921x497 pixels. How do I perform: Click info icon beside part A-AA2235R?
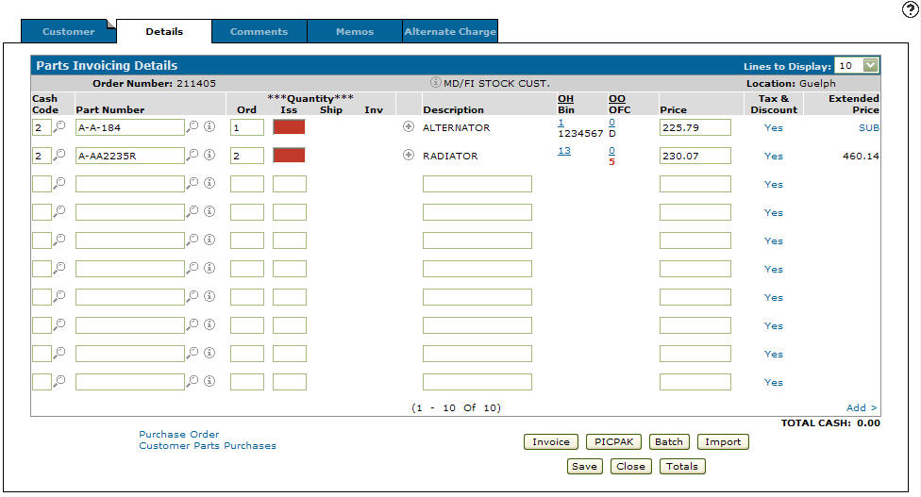209,156
